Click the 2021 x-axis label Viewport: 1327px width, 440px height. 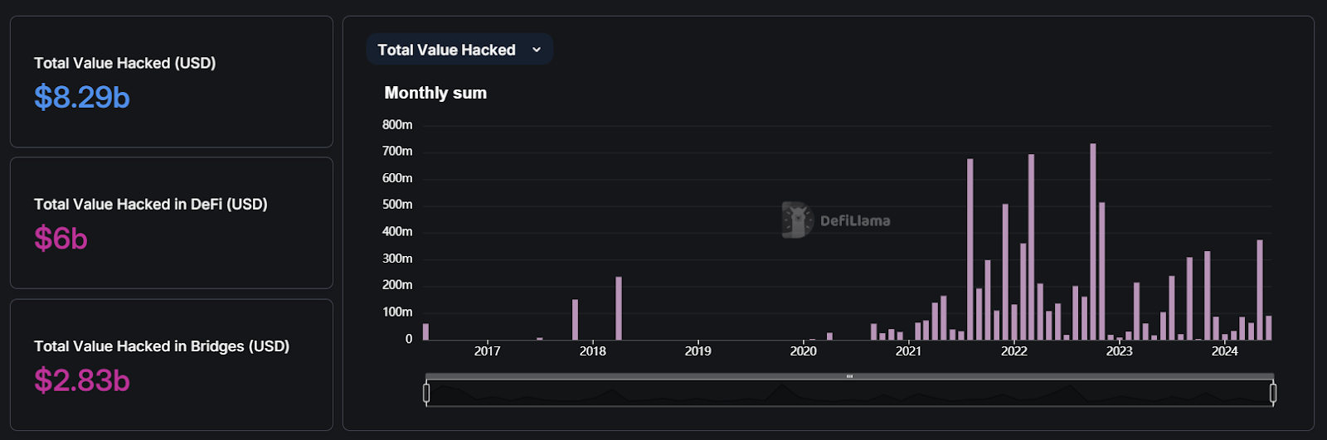[908, 351]
